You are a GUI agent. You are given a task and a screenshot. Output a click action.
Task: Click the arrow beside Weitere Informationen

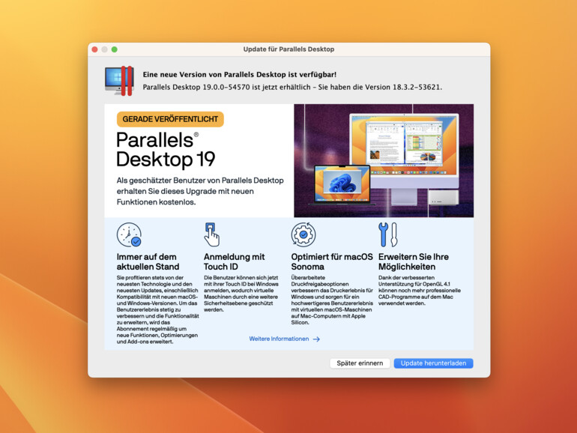coord(316,339)
